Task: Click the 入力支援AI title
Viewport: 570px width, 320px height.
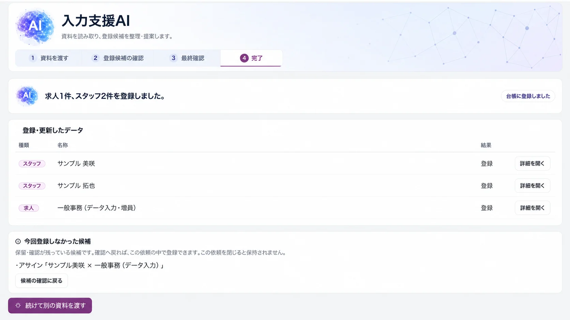Action: point(96,21)
